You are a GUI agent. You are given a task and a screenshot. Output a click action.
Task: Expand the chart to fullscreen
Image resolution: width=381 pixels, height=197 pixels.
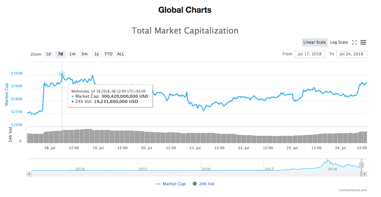pyautogui.click(x=355, y=42)
